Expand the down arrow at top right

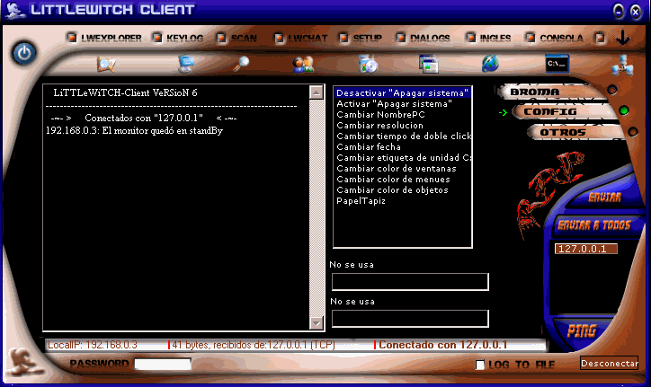(622, 38)
